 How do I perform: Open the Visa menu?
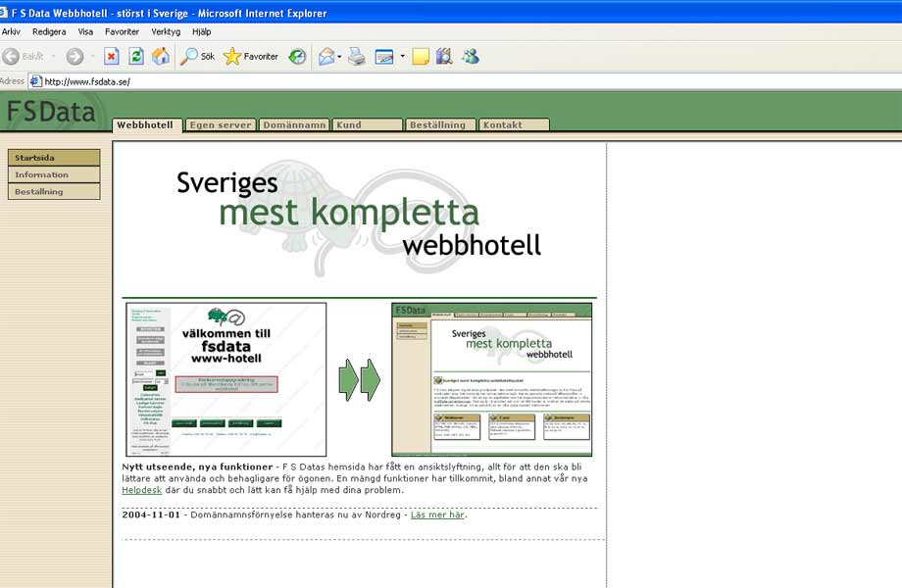[85, 31]
